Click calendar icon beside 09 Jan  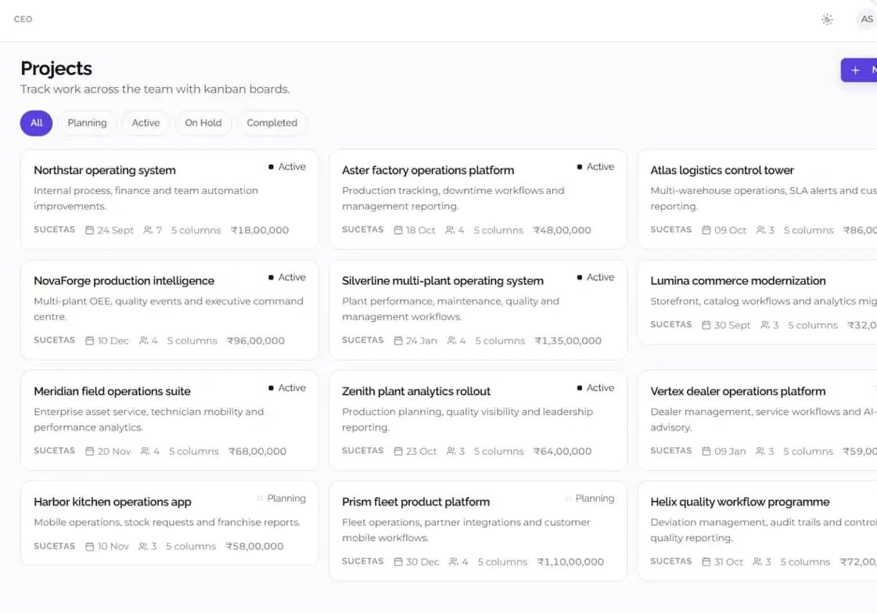[706, 451]
